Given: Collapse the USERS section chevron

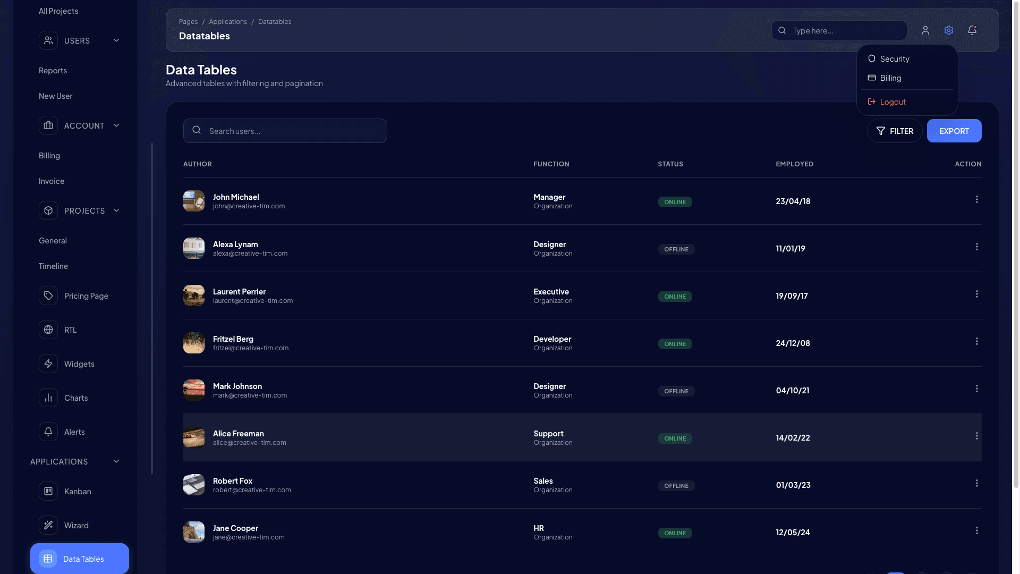Looking at the screenshot, I should click(116, 40).
